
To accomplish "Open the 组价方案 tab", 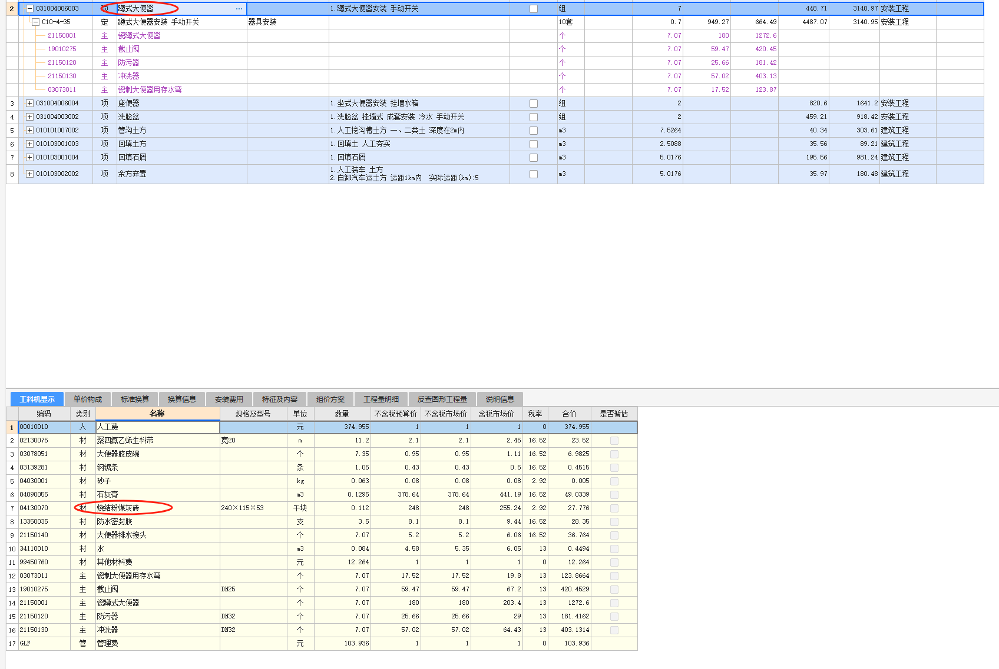I will tap(330, 399).
